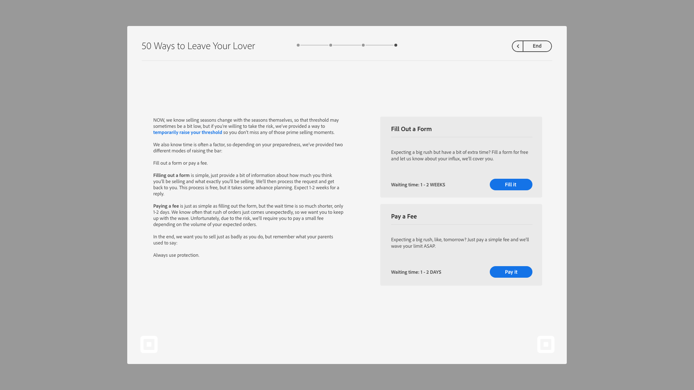The height and width of the screenshot is (390, 694).
Task: Click the Always use protection. line
Action: click(x=176, y=255)
